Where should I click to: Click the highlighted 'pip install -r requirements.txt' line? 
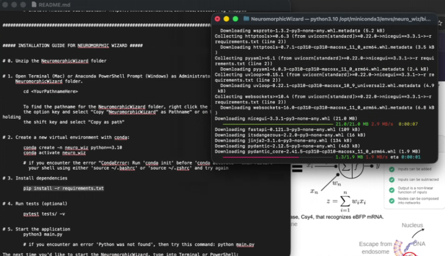coord(63,189)
